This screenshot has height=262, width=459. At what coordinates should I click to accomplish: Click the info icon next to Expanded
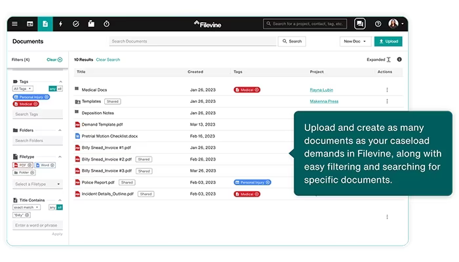tap(399, 60)
